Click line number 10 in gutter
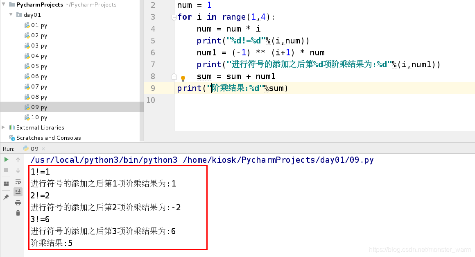The height and width of the screenshot is (257, 475). [x=151, y=100]
